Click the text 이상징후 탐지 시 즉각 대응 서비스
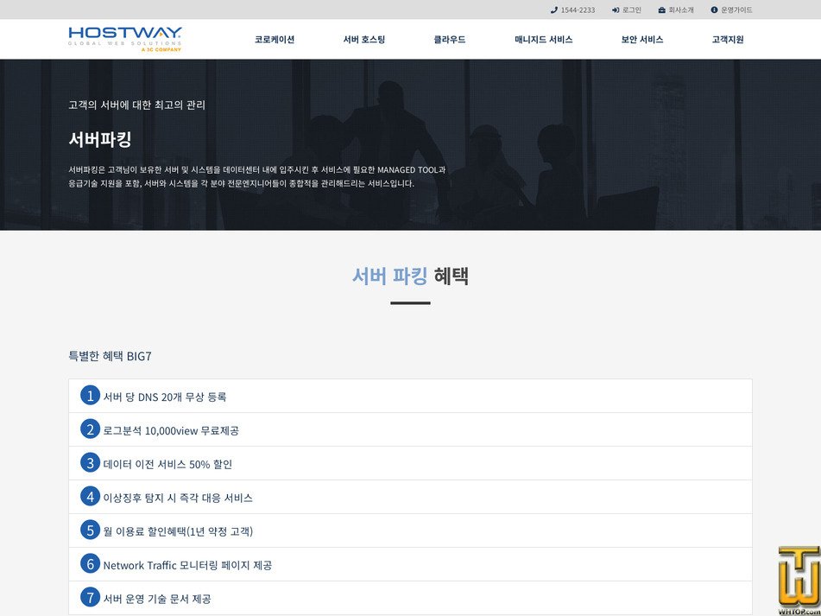 pos(178,498)
